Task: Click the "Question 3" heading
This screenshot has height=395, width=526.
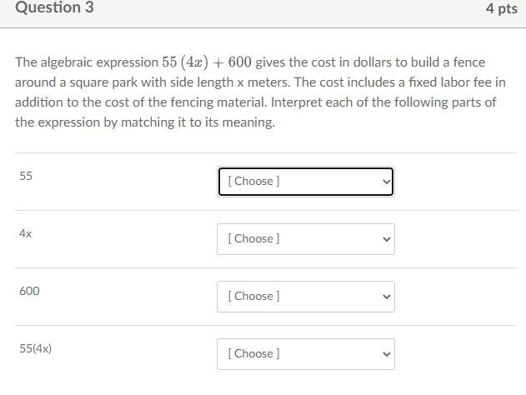Action: [54, 7]
